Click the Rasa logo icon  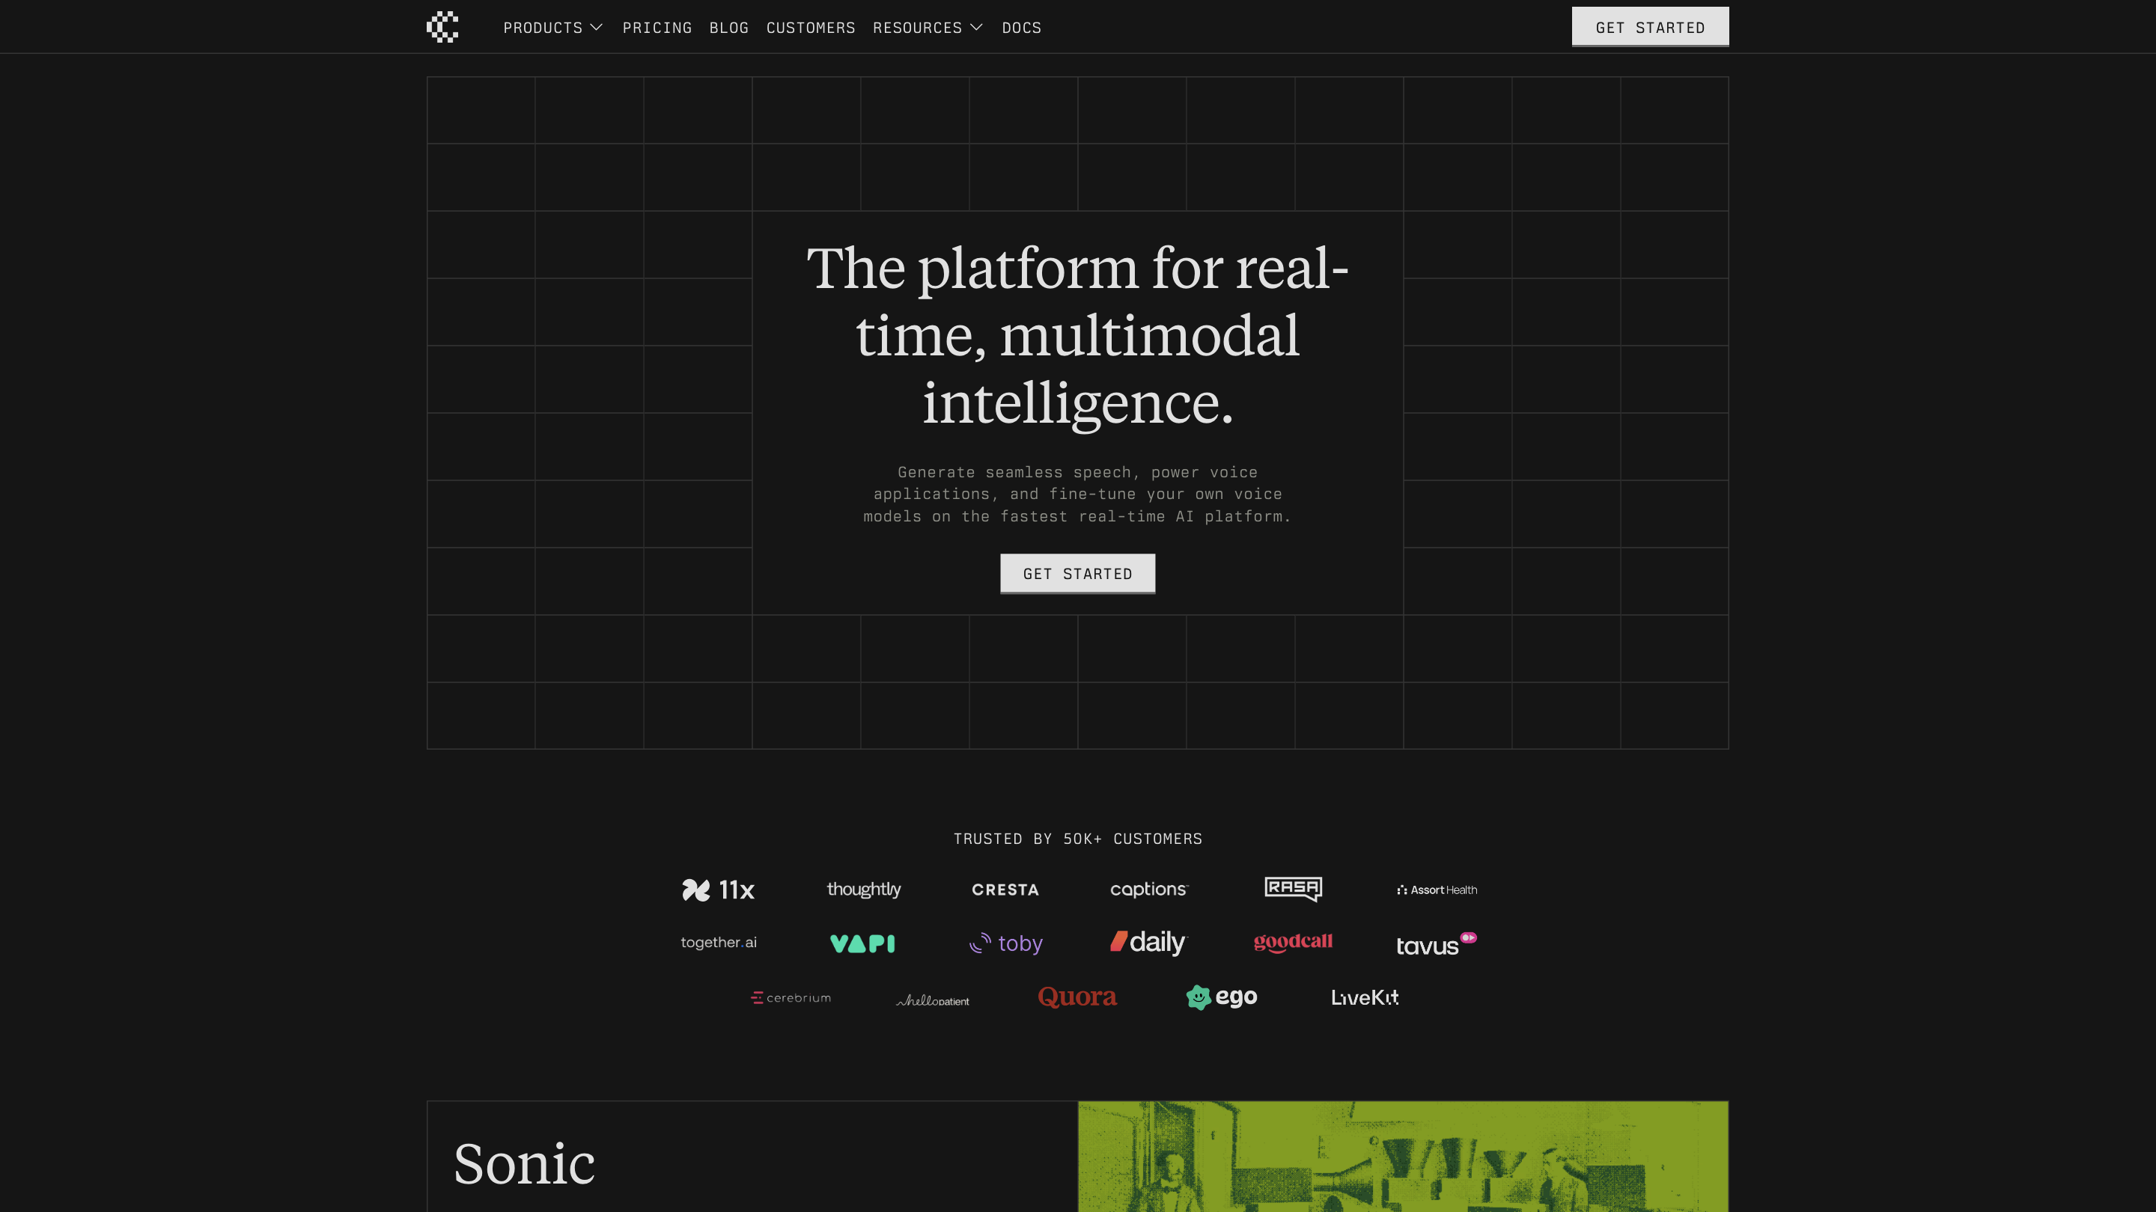point(1292,888)
